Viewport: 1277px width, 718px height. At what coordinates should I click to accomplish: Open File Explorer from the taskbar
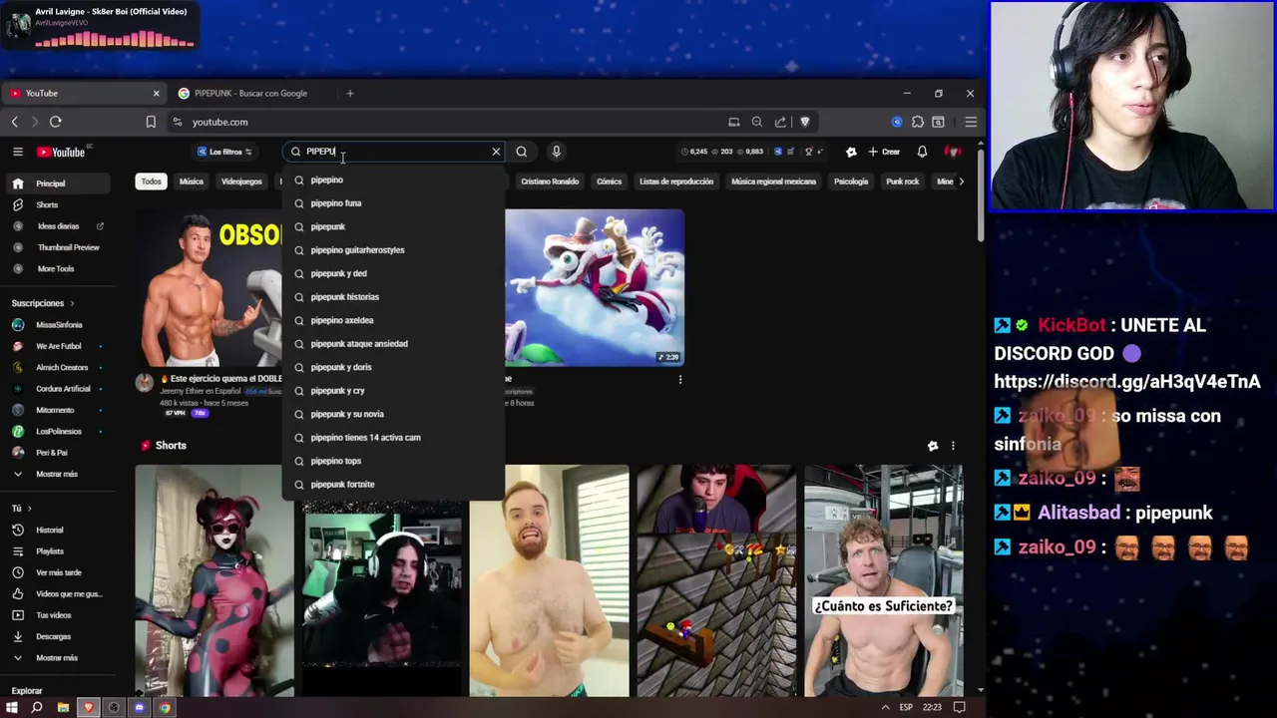tap(63, 707)
